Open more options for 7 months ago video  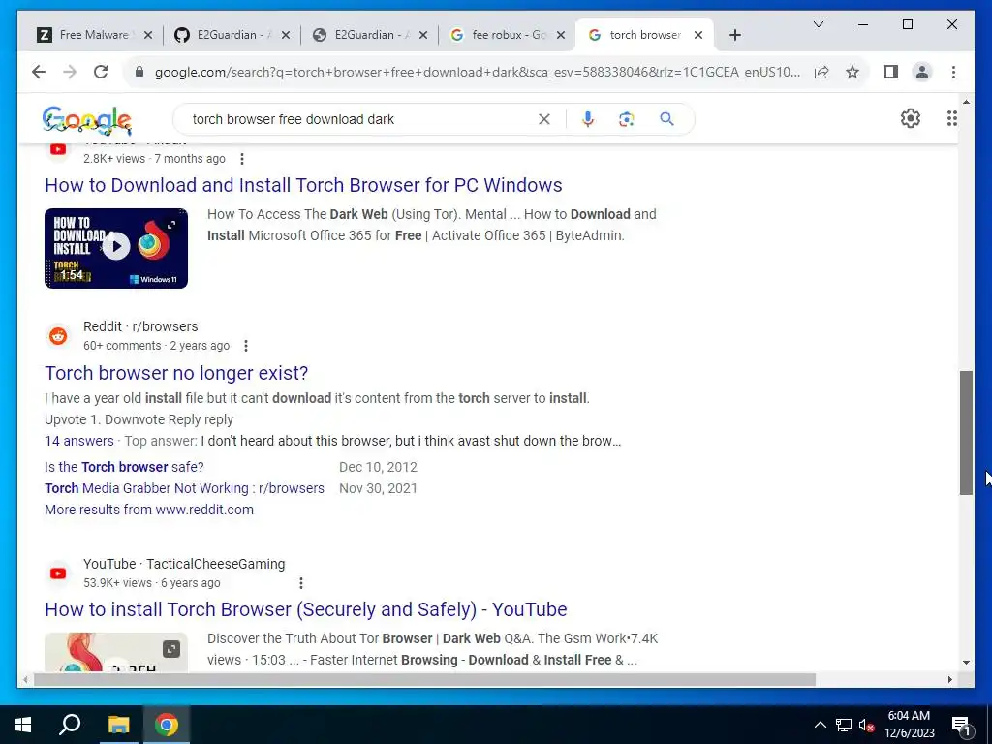pos(241,160)
